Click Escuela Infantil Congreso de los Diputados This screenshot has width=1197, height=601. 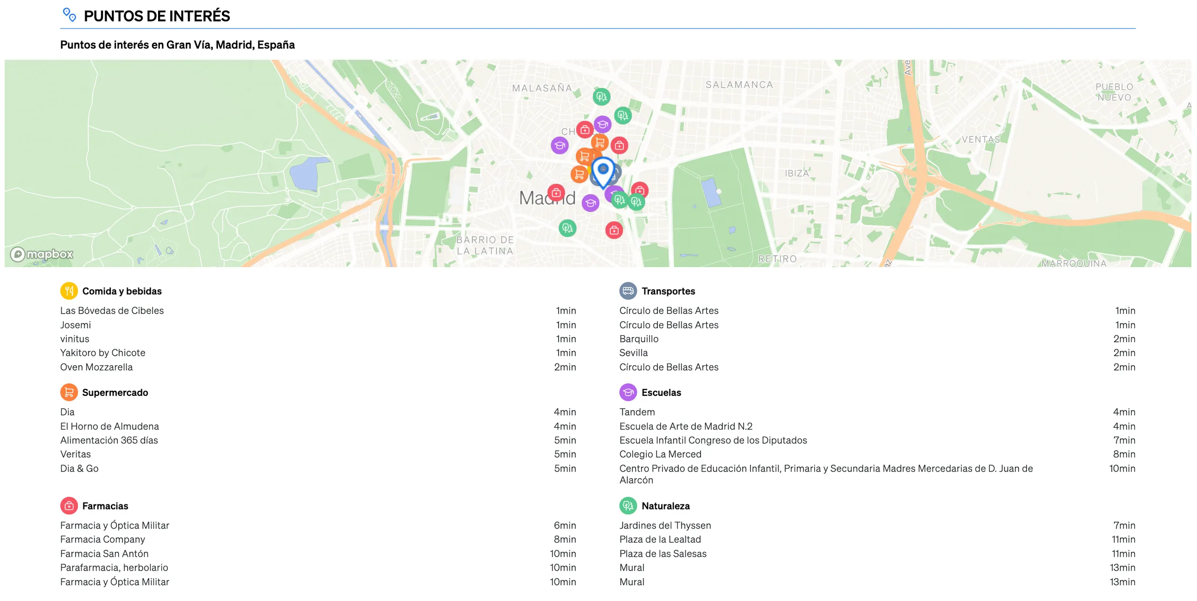(877, 440)
